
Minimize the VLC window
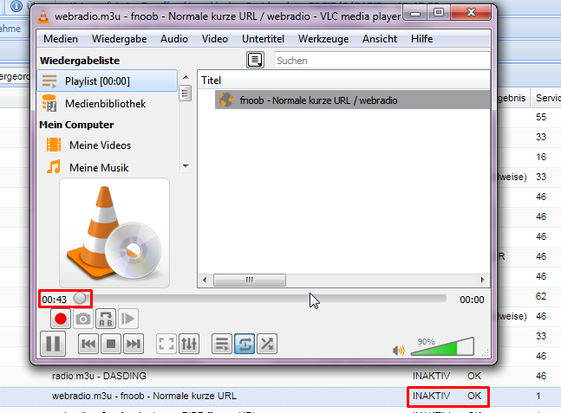[x=415, y=14]
